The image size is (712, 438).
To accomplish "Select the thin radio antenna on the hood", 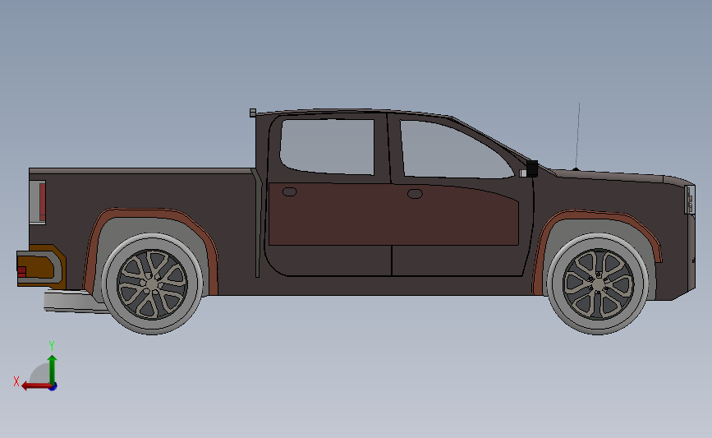I will [x=577, y=136].
